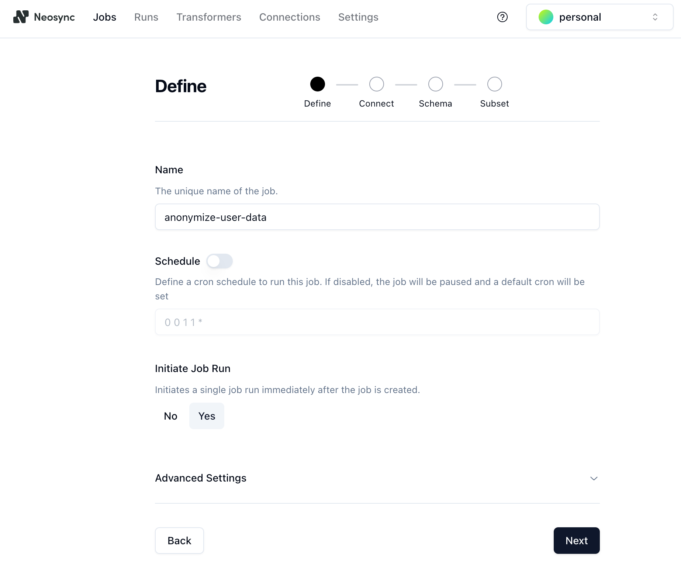Image resolution: width=681 pixels, height=573 pixels.
Task: Select the Define step circle indicator
Action: pos(317,84)
